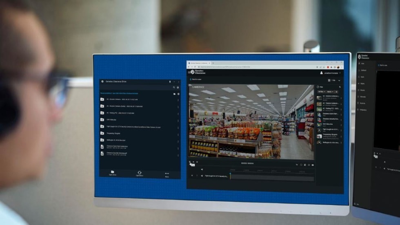Screen dimensions: 400x225
Task: Toggle the master speaker icon above the track
Action: pyautogui.click(x=202, y=169)
